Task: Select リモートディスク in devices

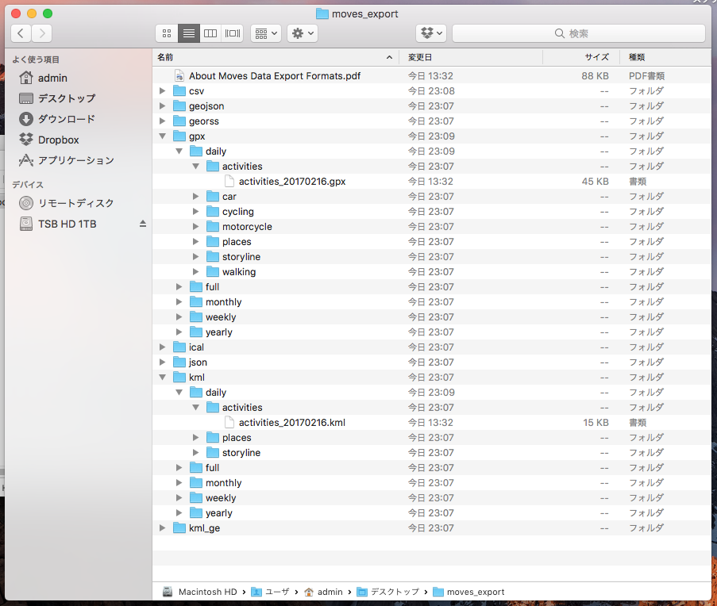Action: [x=67, y=203]
